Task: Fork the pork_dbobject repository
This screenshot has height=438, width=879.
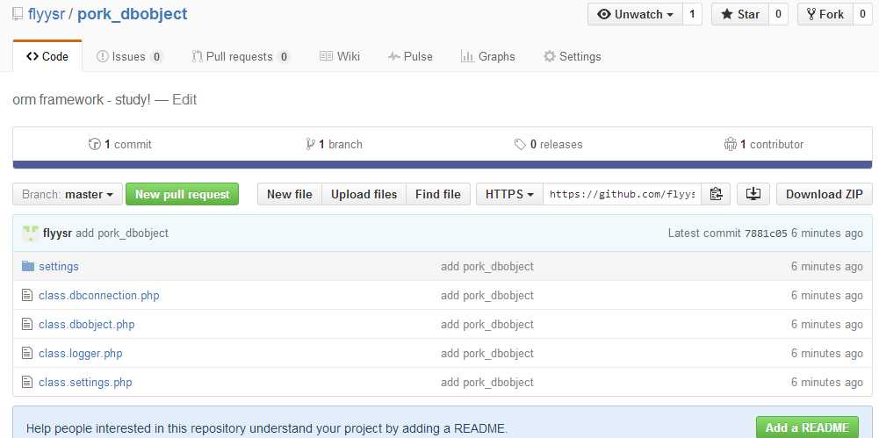Action: pos(825,15)
